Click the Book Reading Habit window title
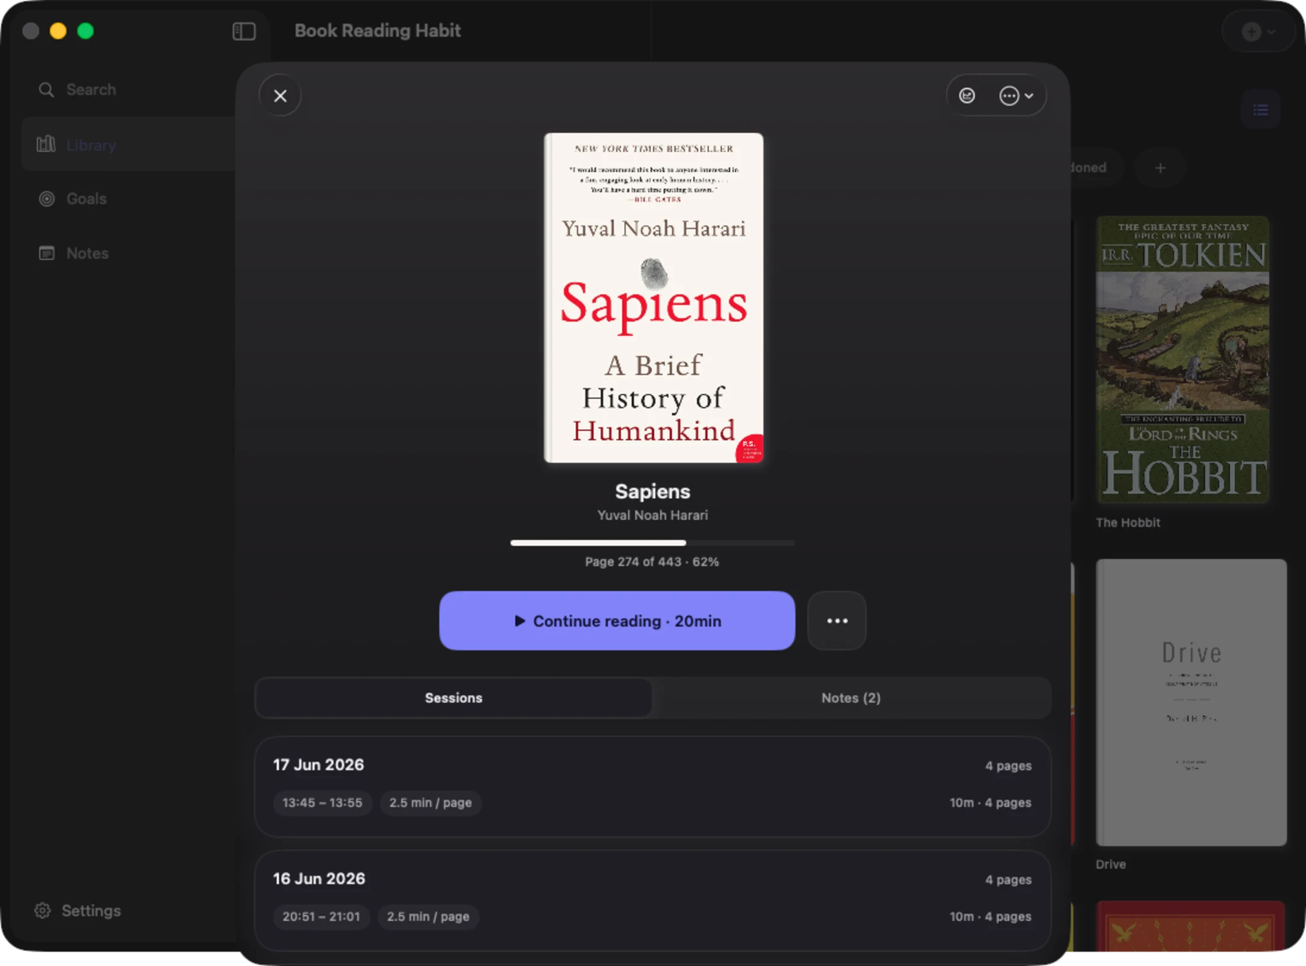The image size is (1306, 966). 378,31
